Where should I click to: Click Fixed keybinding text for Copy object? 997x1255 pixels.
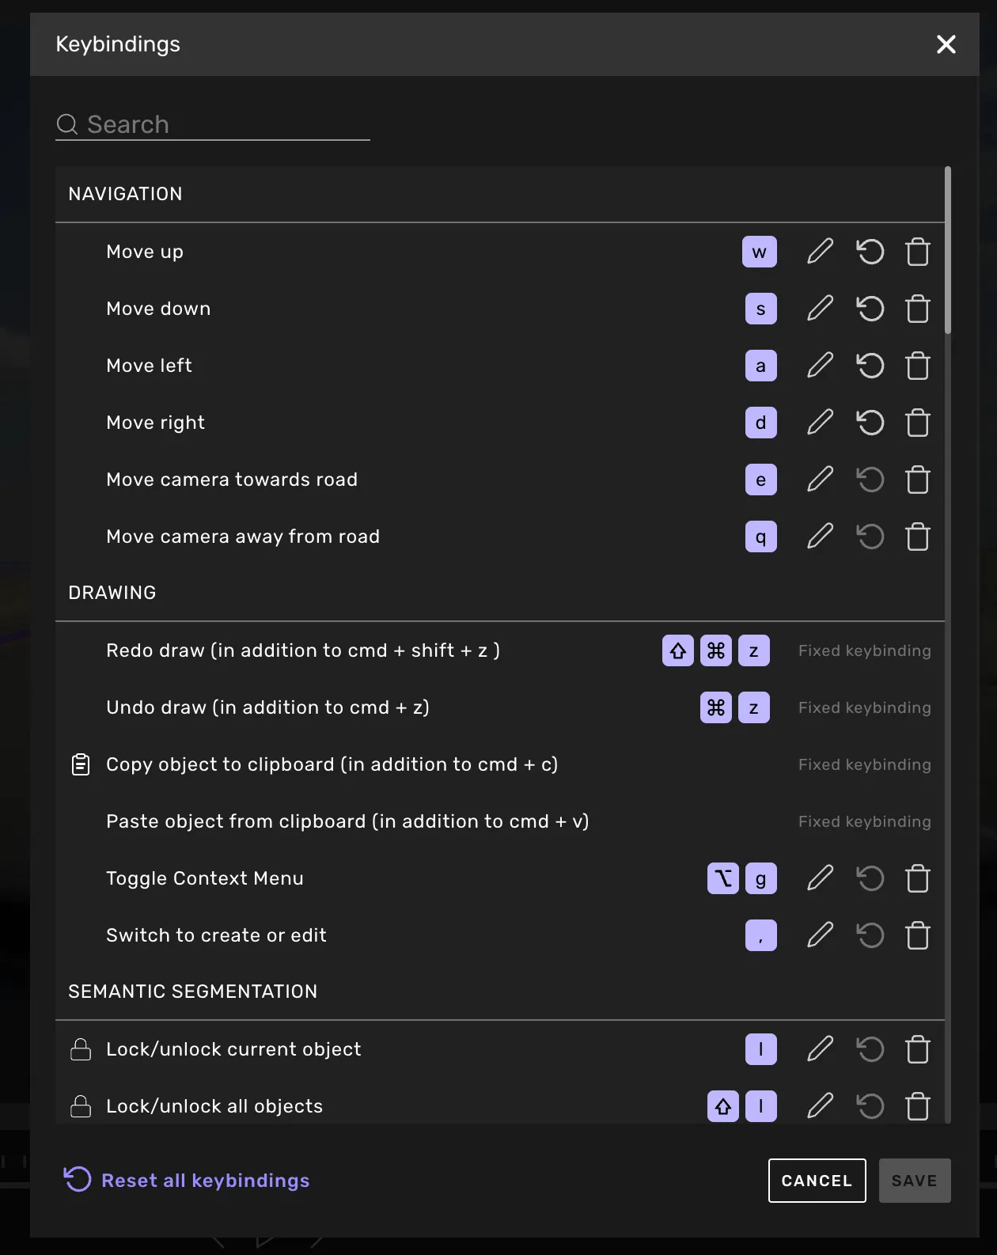point(865,764)
